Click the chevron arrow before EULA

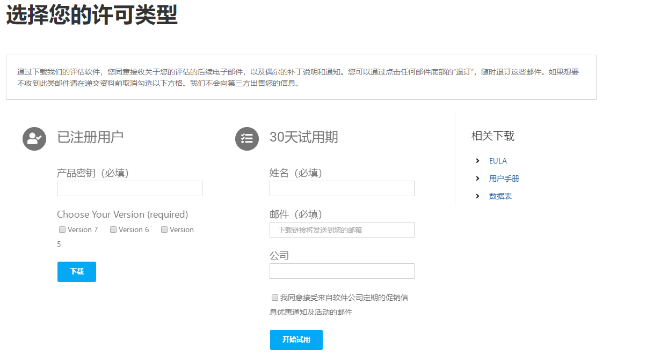pyautogui.click(x=477, y=160)
